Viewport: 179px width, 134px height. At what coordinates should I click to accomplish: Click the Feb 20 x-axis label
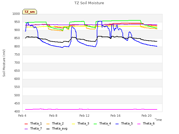[147, 116]
